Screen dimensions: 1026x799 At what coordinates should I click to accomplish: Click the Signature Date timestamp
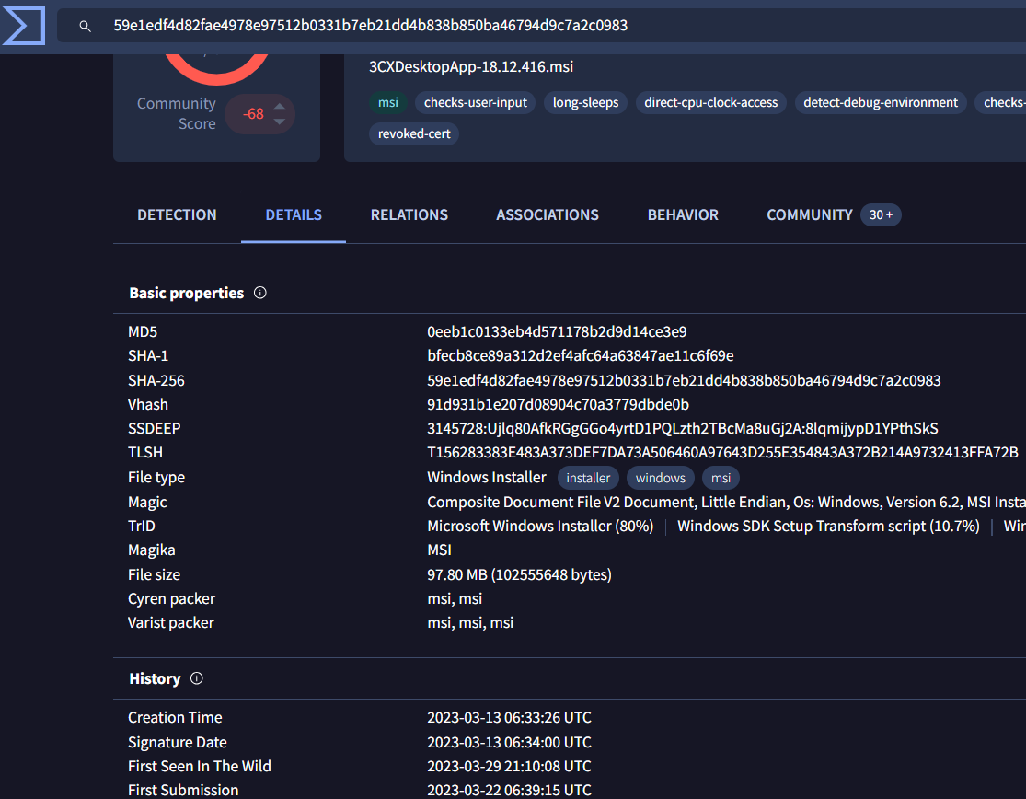pos(509,742)
